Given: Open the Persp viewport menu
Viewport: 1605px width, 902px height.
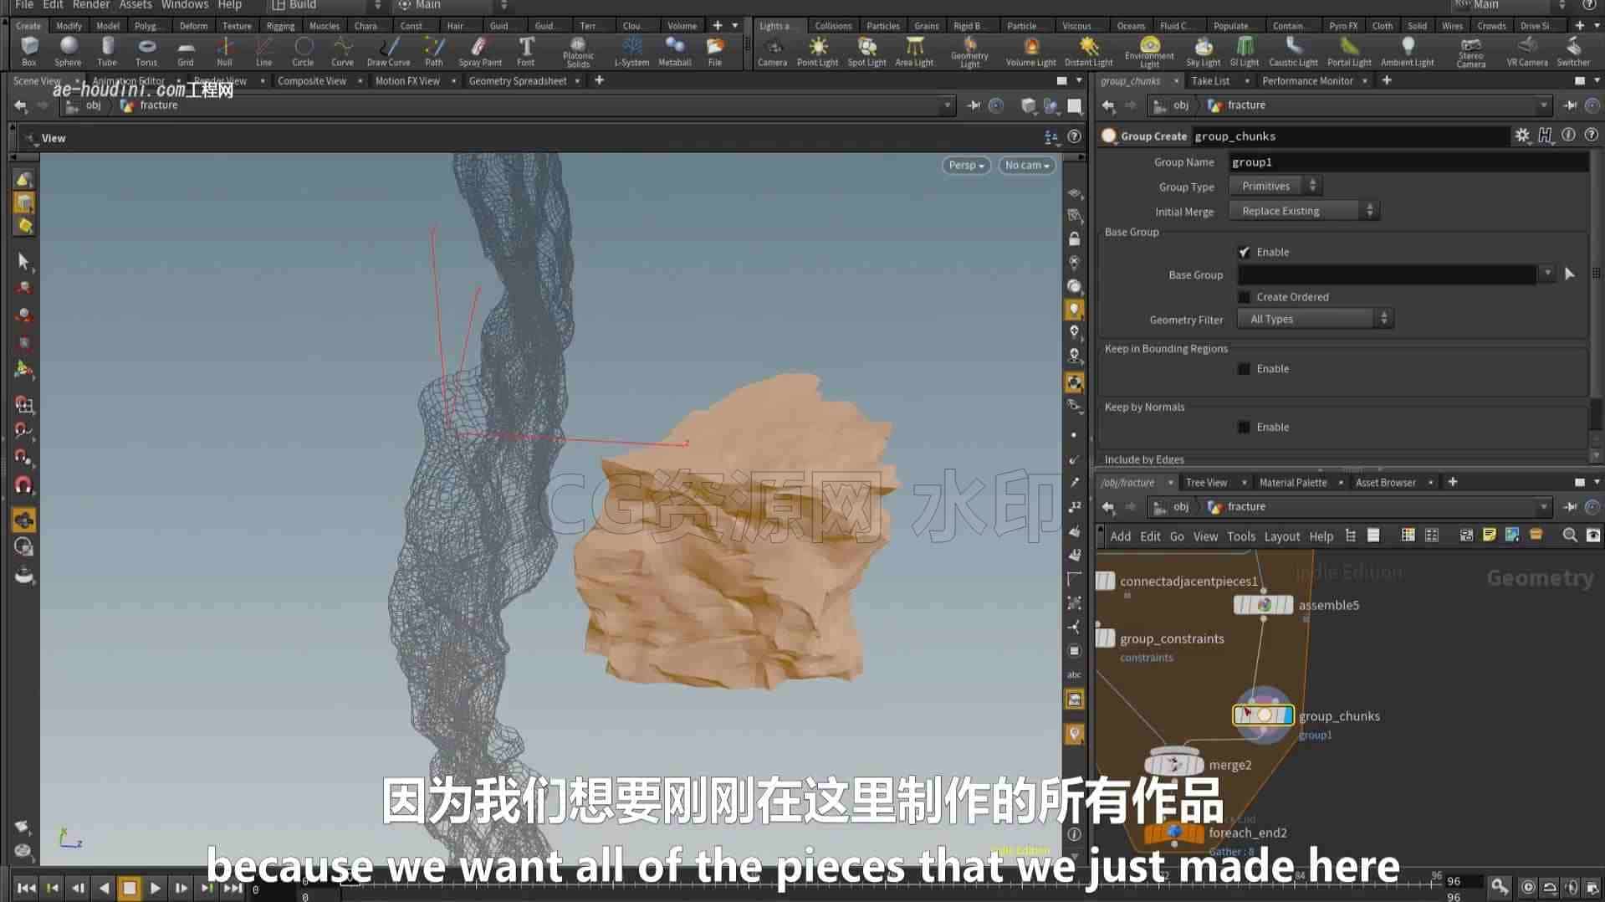Looking at the screenshot, I should coord(966,165).
